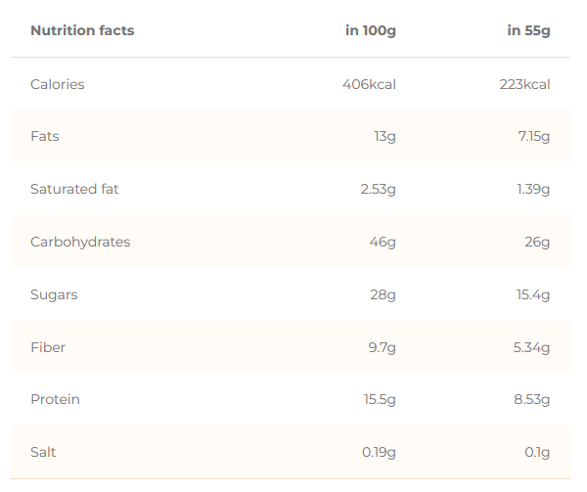Click the Fiber row label

click(48, 347)
